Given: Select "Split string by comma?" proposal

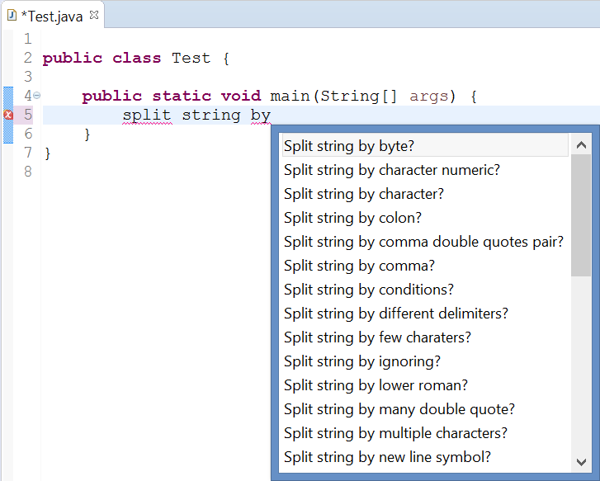Looking at the screenshot, I should (x=359, y=266).
